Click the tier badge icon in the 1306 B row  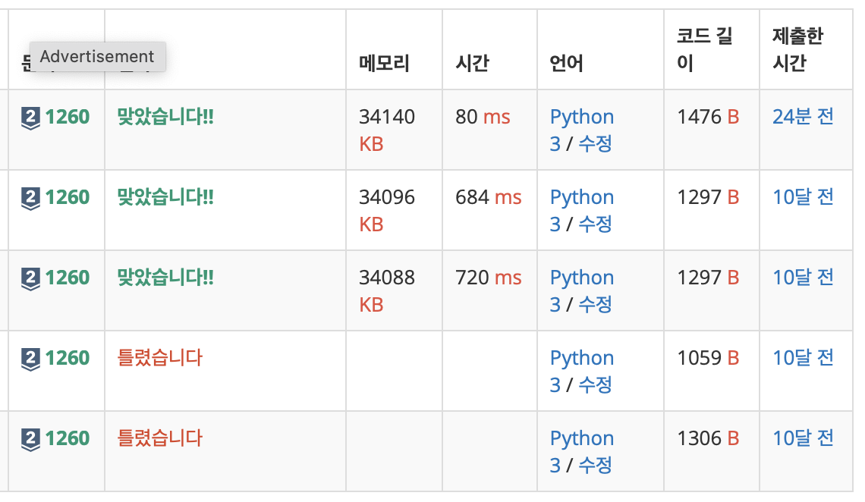click(31, 439)
